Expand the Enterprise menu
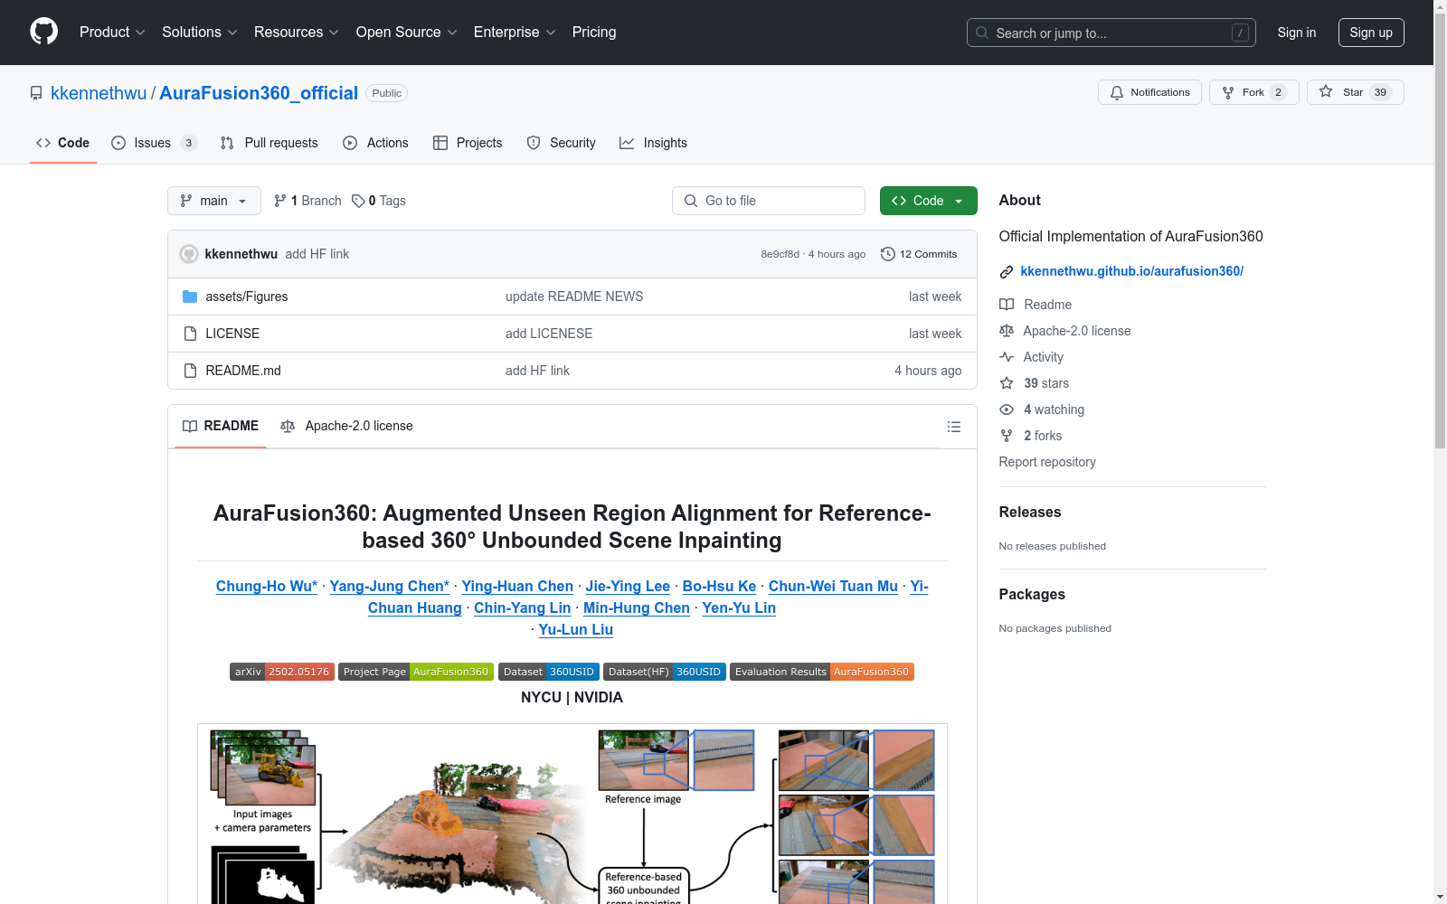Viewport: 1447px width, 904px height. [515, 33]
